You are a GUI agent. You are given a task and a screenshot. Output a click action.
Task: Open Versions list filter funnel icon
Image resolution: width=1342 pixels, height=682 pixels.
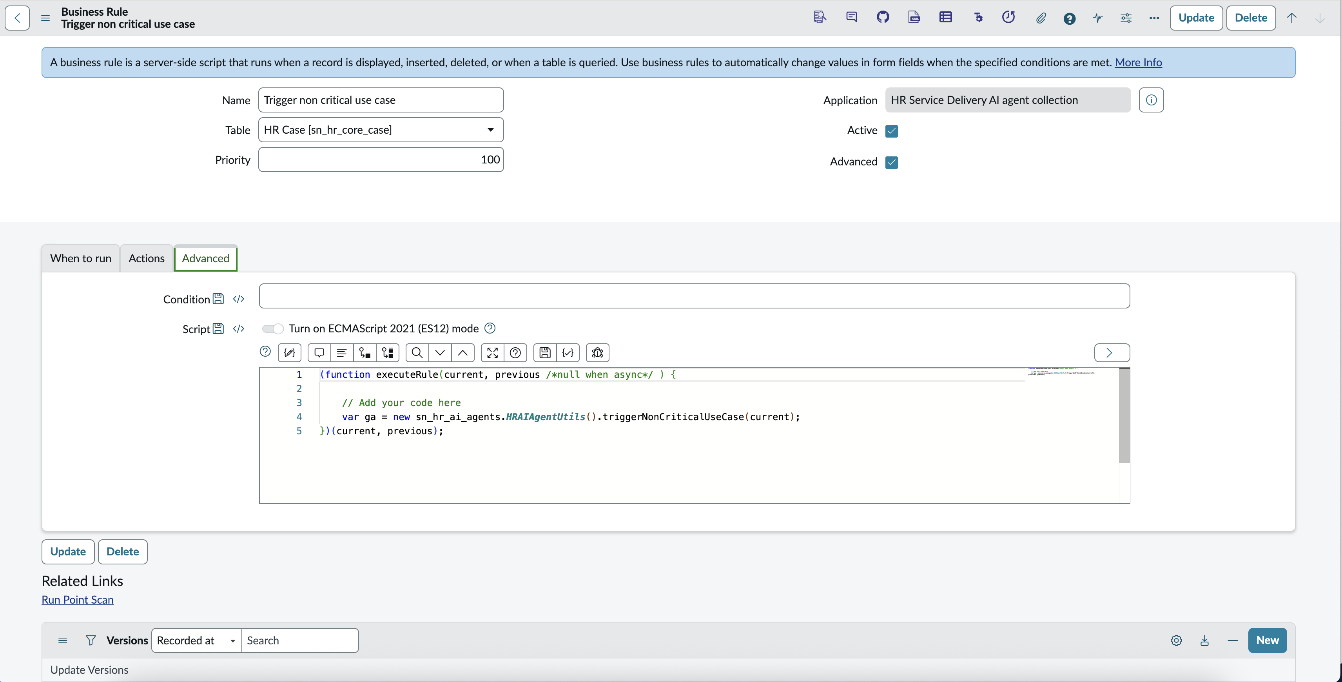91,641
